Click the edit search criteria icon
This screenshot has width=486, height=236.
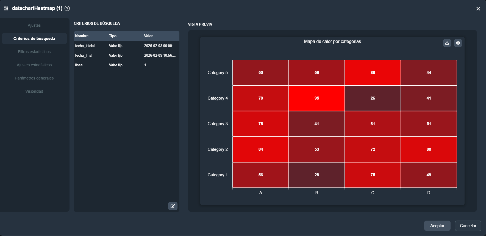(x=173, y=206)
